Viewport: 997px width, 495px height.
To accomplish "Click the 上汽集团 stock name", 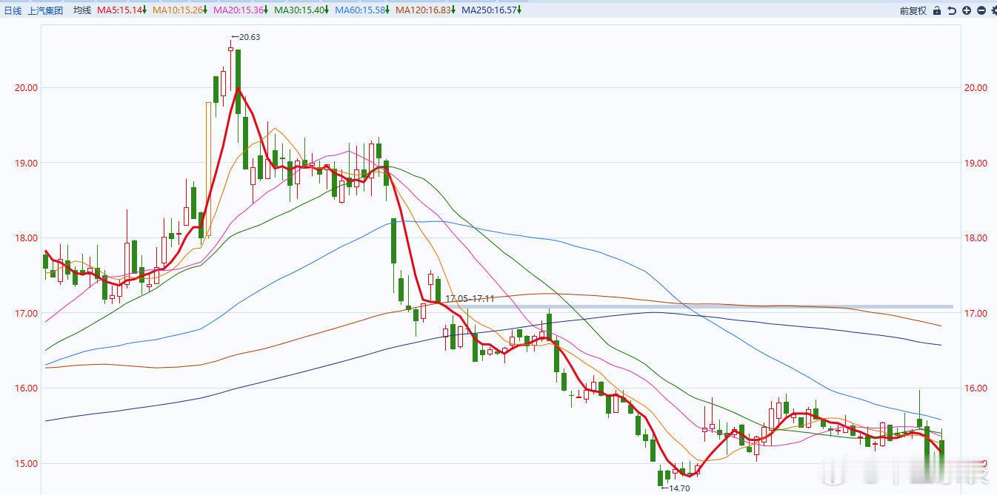I will point(45,10).
